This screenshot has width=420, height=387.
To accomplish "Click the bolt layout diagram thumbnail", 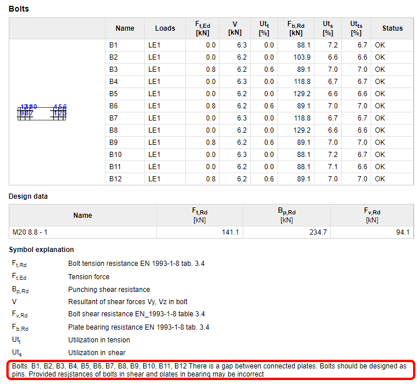I will (x=42, y=112).
